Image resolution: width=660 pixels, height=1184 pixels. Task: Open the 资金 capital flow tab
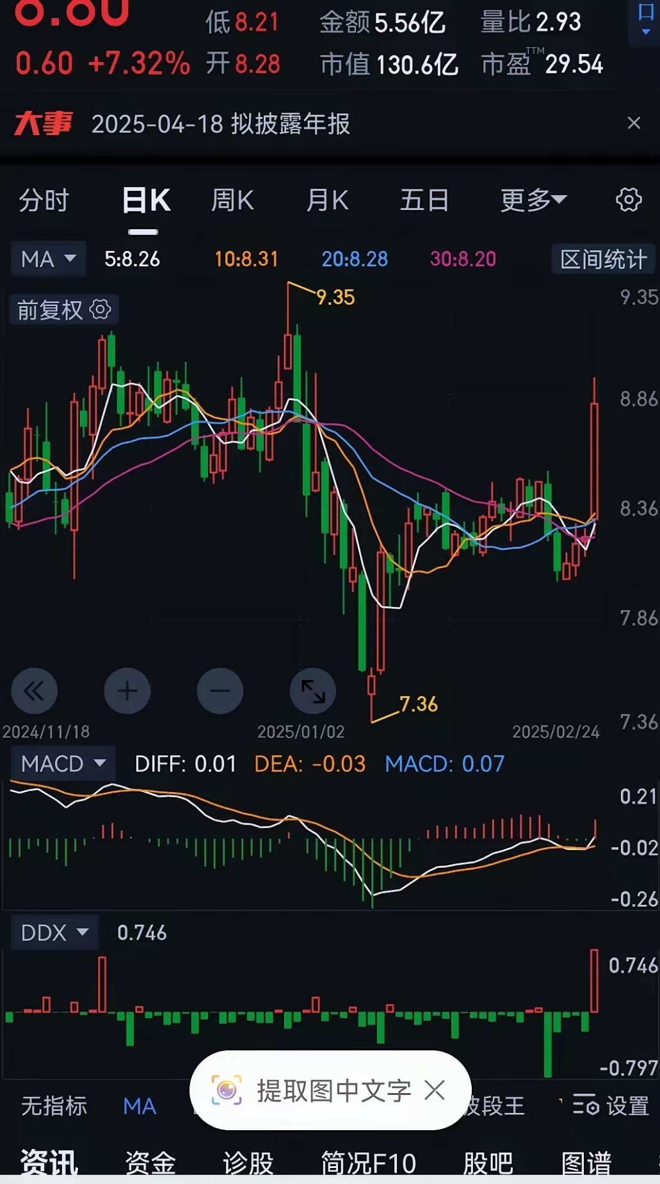150,1163
